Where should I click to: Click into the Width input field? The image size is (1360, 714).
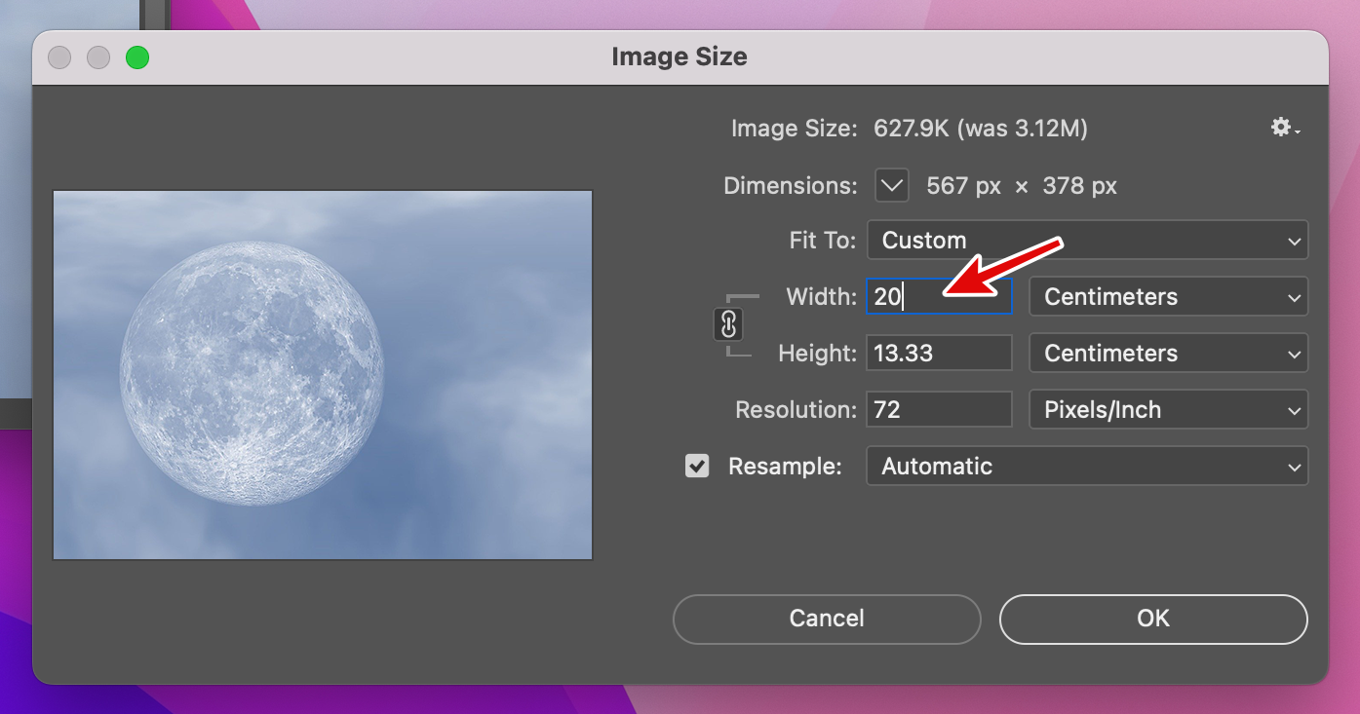(x=939, y=297)
